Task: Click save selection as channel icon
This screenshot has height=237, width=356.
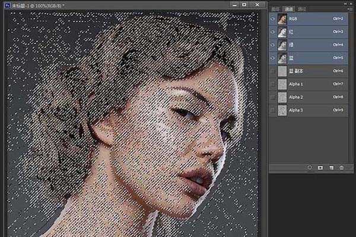Action: 320,168
